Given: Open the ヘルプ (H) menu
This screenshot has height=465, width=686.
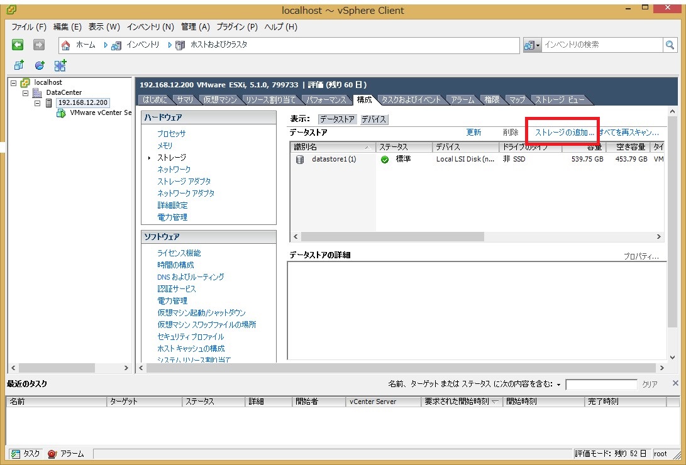Looking at the screenshot, I should tap(281, 27).
